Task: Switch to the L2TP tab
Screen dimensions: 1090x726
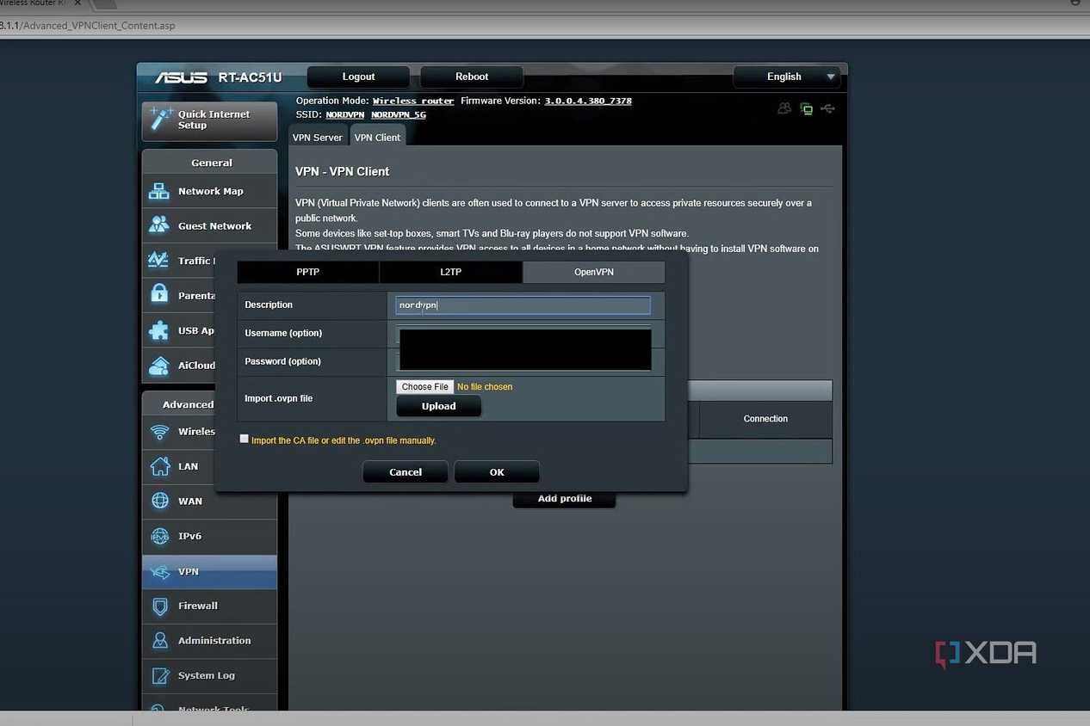Action: 450,272
